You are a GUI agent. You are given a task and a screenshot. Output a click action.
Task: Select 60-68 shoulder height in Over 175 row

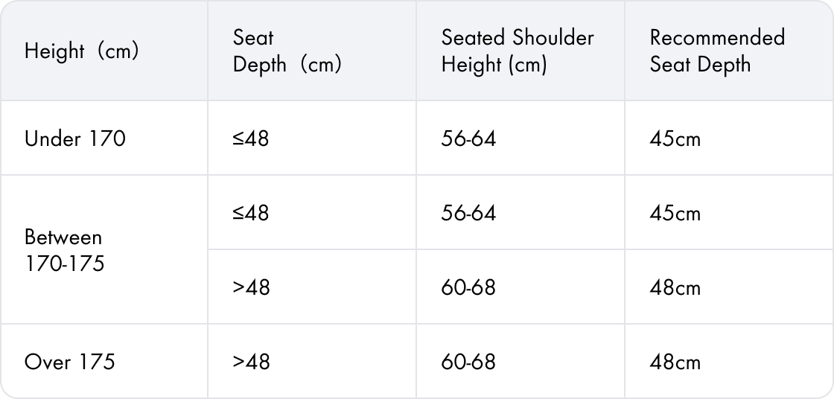click(468, 363)
